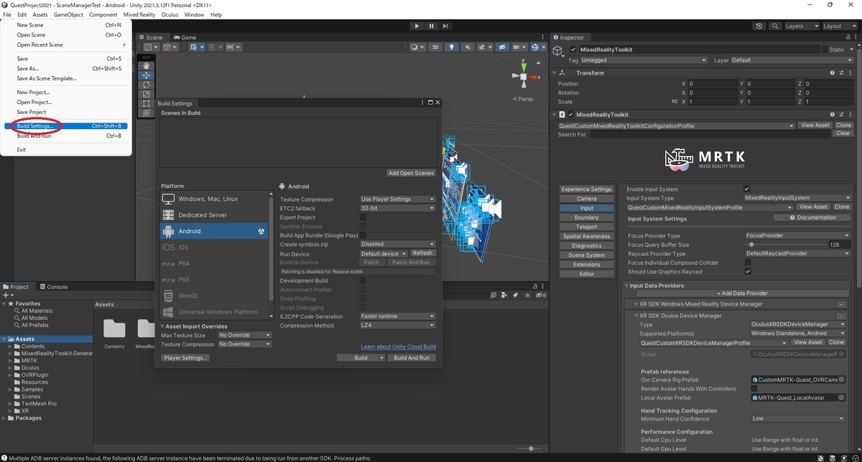The height and width of the screenshot is (462, 862).
Task: Open the Run Device dropdown
Action: coord(384,253)
